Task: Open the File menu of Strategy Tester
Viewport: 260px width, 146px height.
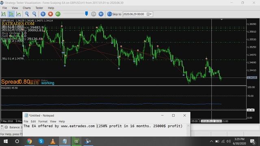Action: (x=4, y=8)
